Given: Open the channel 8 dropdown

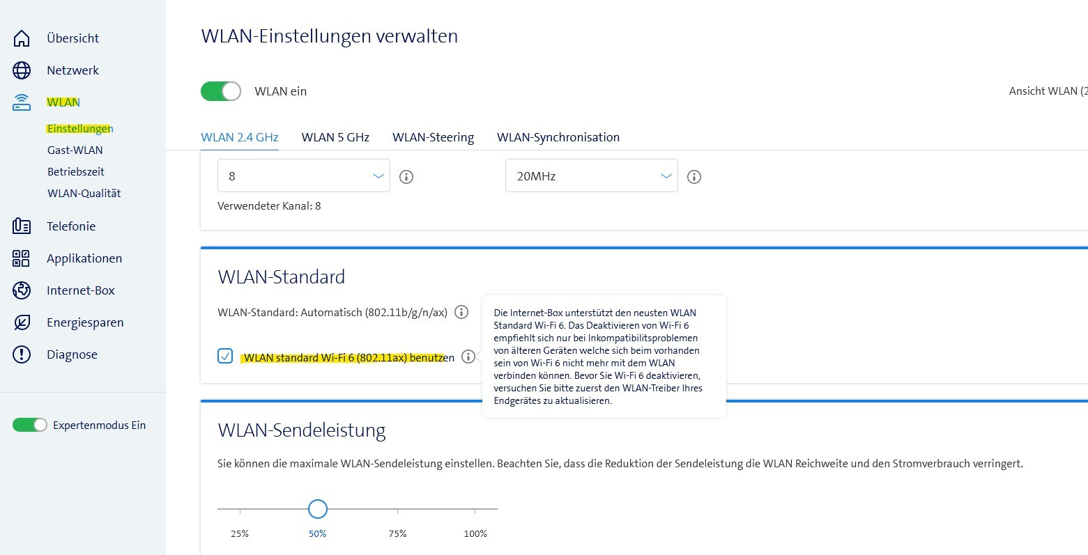Looking at the screenshot, I should tap(303, 175).
